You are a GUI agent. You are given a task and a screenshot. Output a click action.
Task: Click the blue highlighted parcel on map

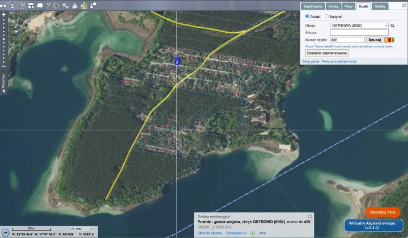pos(177,61)
